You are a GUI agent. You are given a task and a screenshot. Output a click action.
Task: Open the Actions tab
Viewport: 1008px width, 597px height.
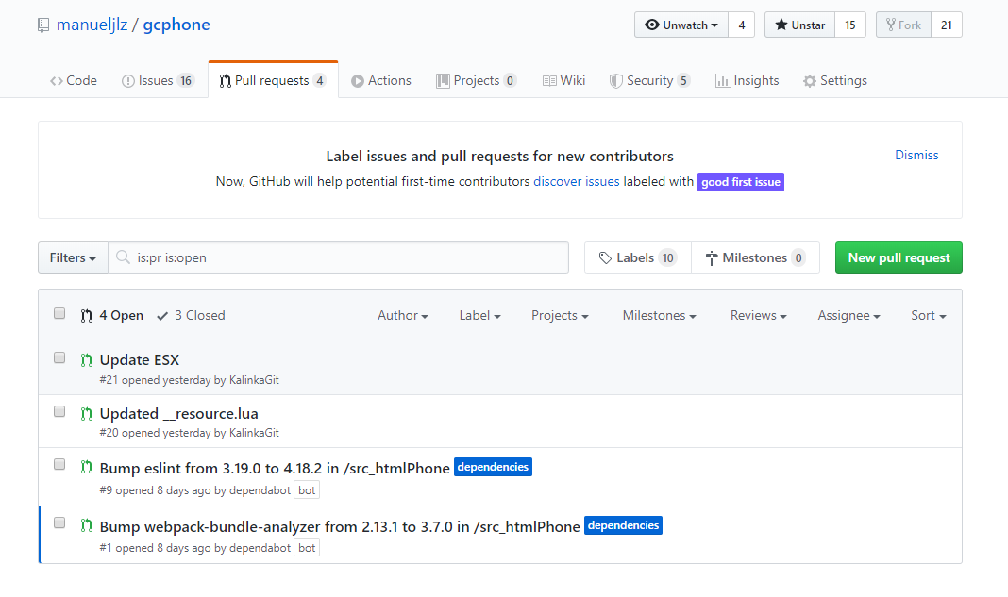381,80
